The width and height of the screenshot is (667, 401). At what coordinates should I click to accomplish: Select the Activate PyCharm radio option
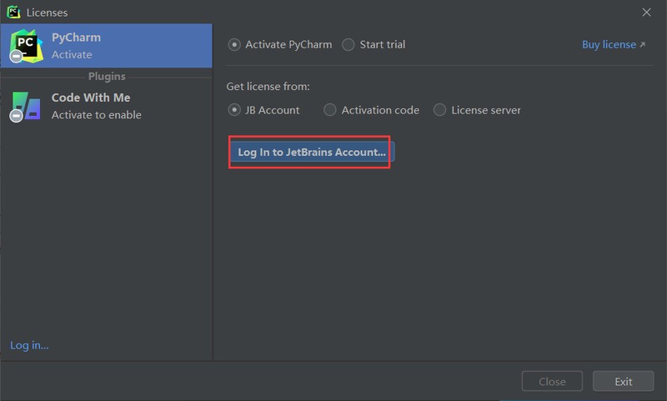(234, 44)
